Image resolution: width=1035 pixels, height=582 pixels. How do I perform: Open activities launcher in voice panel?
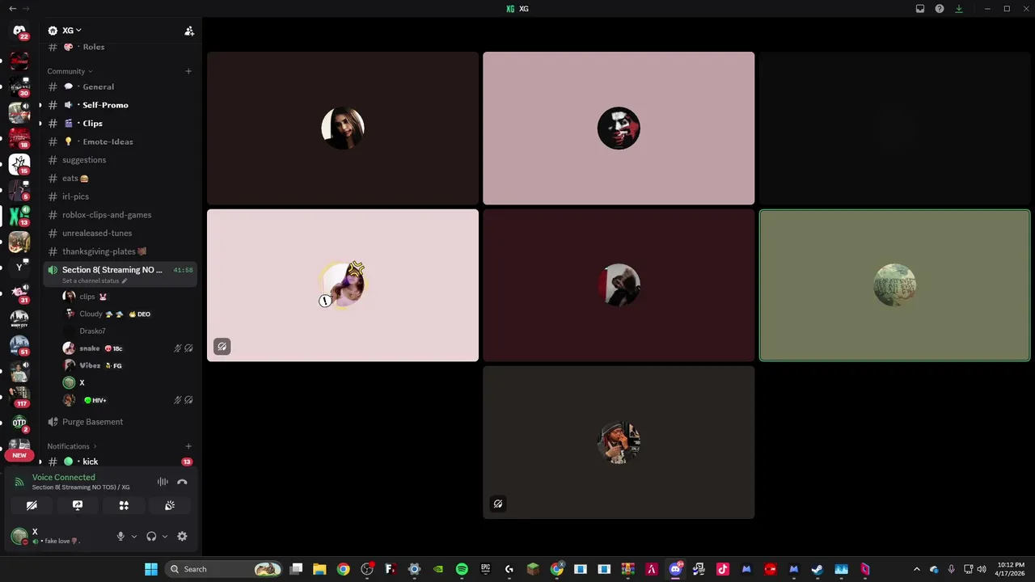pos(124,505)
